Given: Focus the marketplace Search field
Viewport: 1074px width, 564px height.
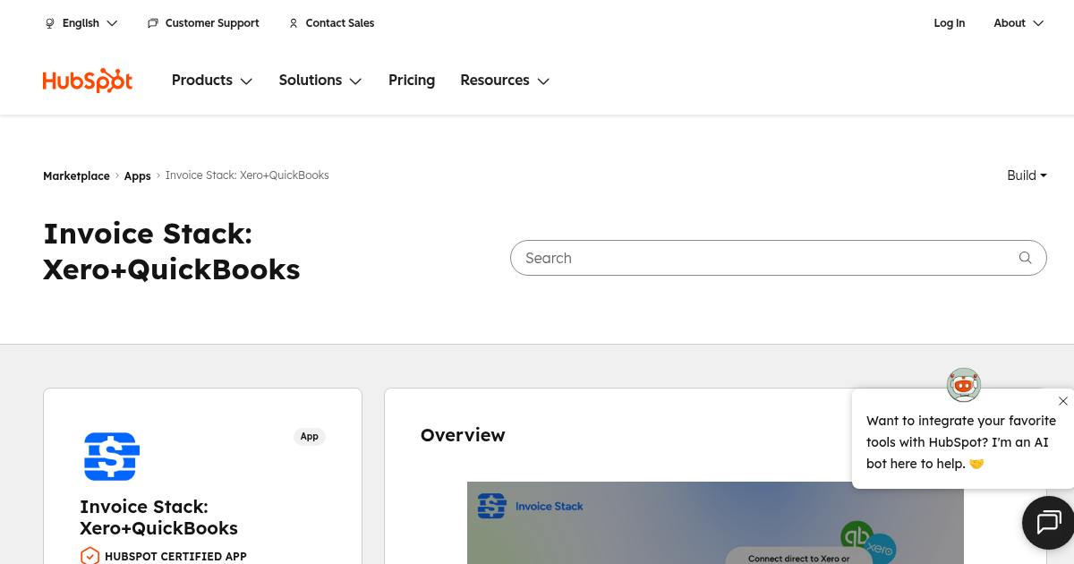Looking at the screenshot, I should (778, 258).
